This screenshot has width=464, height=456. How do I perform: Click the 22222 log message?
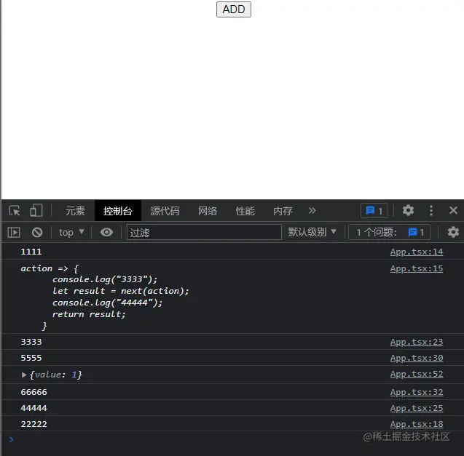(34, 424)
